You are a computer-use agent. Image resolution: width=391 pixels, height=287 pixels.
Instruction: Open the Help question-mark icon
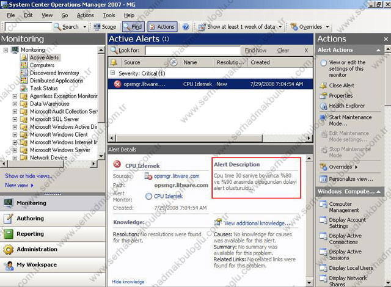pyautogui.click(x=186, y=27)
